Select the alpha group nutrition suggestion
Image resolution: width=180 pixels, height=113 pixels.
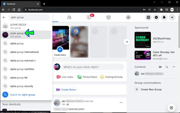click(26, 69)
